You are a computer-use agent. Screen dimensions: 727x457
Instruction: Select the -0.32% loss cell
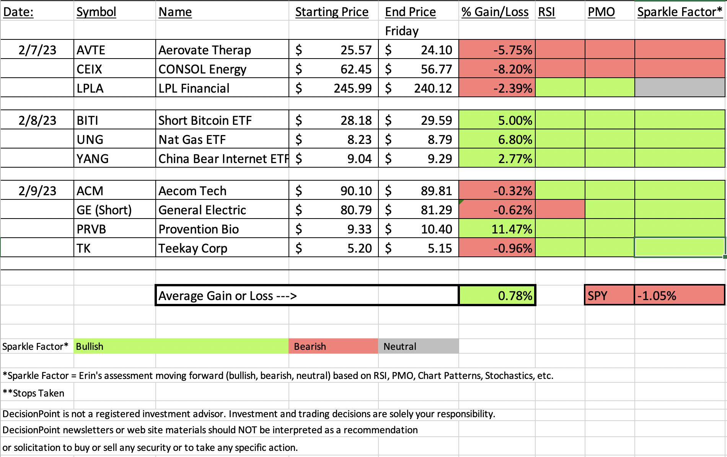(497, 190)
